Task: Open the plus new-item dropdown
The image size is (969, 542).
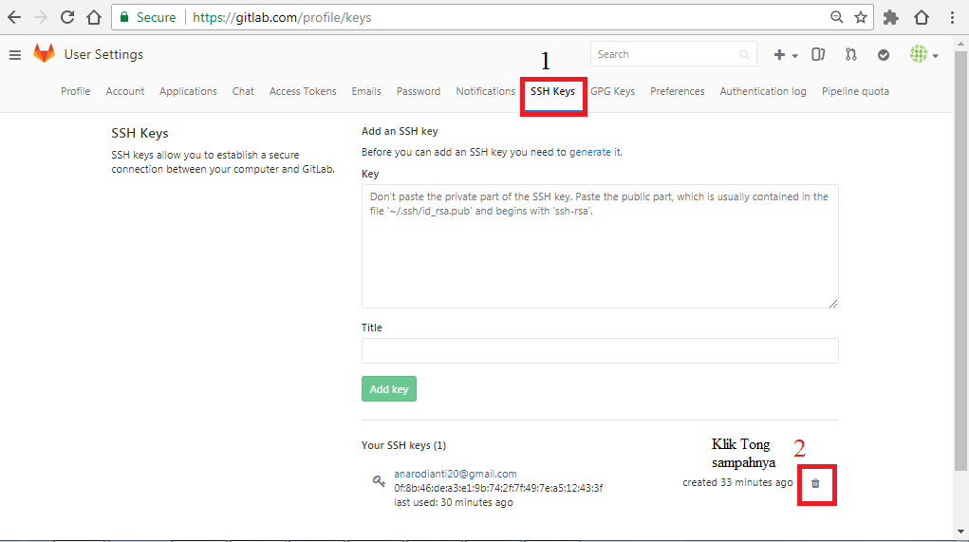Action: point(786,55)
